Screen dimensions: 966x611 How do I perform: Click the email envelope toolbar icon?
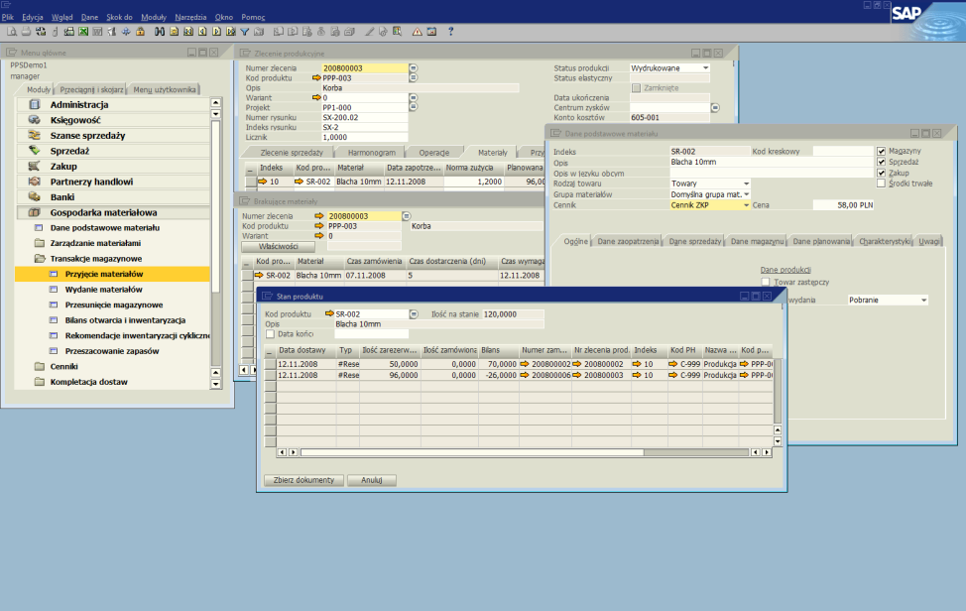click(40, 32)
